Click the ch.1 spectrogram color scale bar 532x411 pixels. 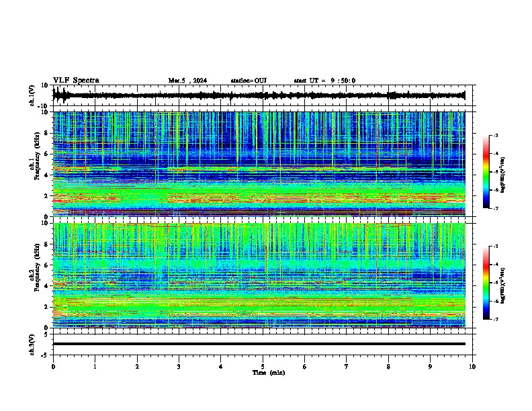486,172
